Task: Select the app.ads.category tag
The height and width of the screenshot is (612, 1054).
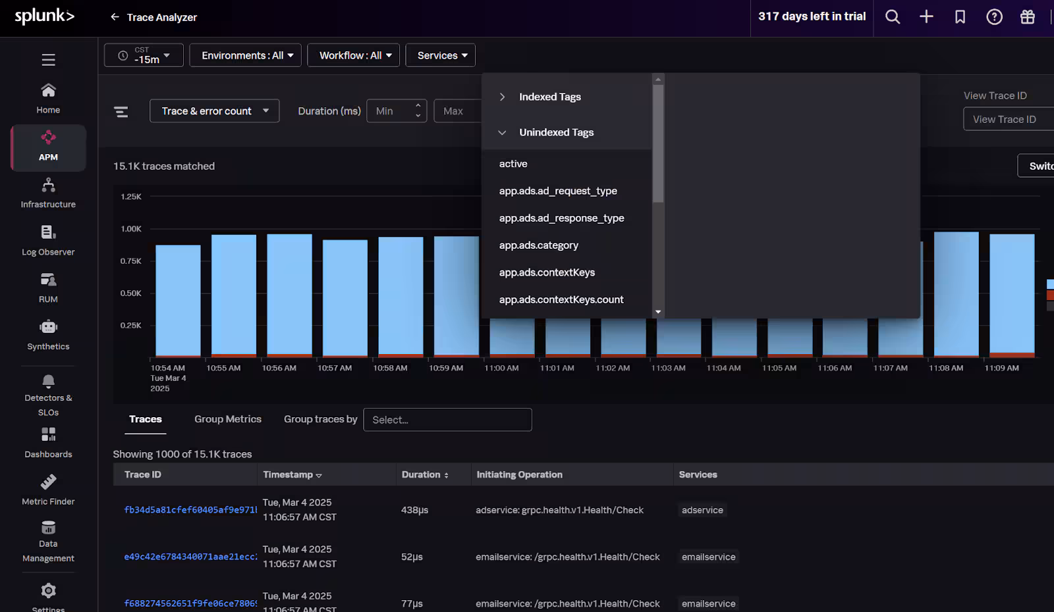Action: coord(538,245)
